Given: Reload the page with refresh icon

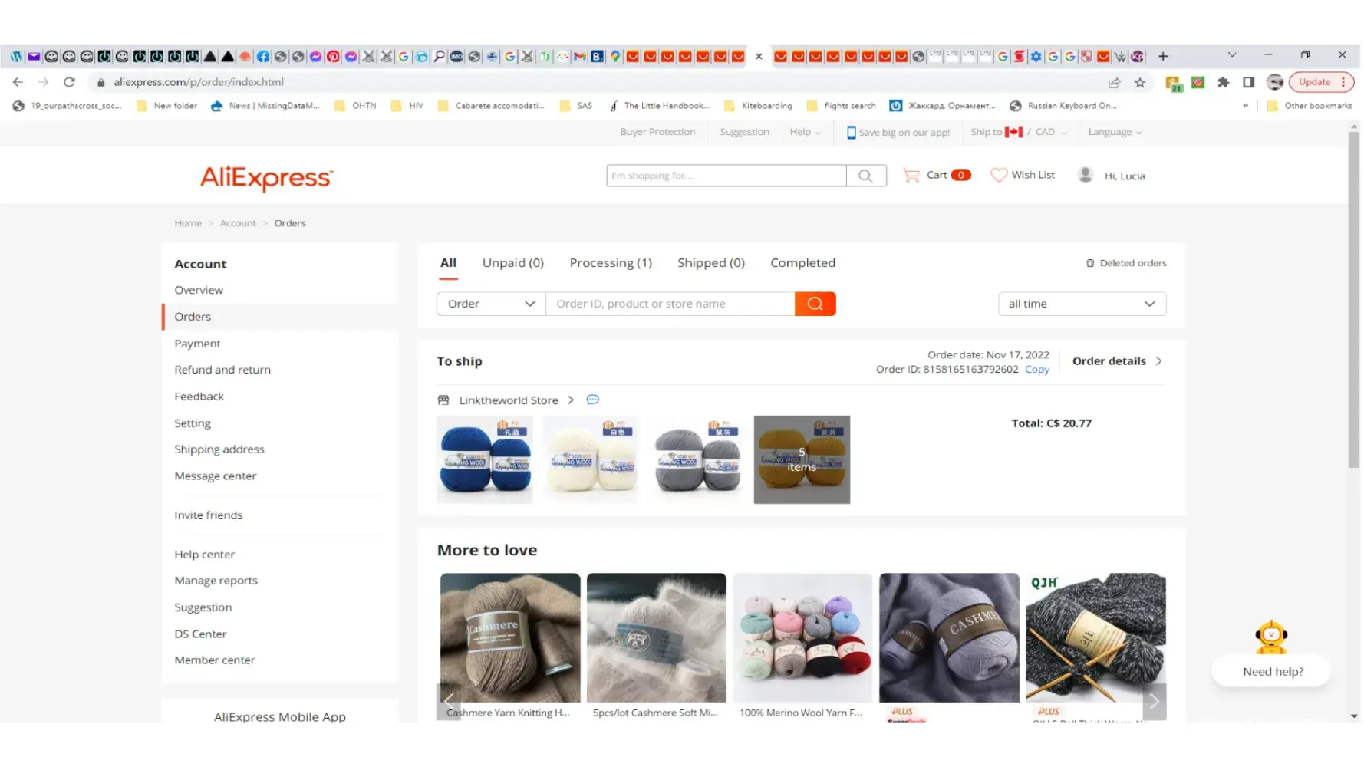Looking at the screenshot, I should pyautogui.click(x=69, y=82).
